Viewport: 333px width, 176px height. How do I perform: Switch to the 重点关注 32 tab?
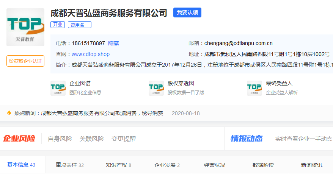click(x=70, y=165)
